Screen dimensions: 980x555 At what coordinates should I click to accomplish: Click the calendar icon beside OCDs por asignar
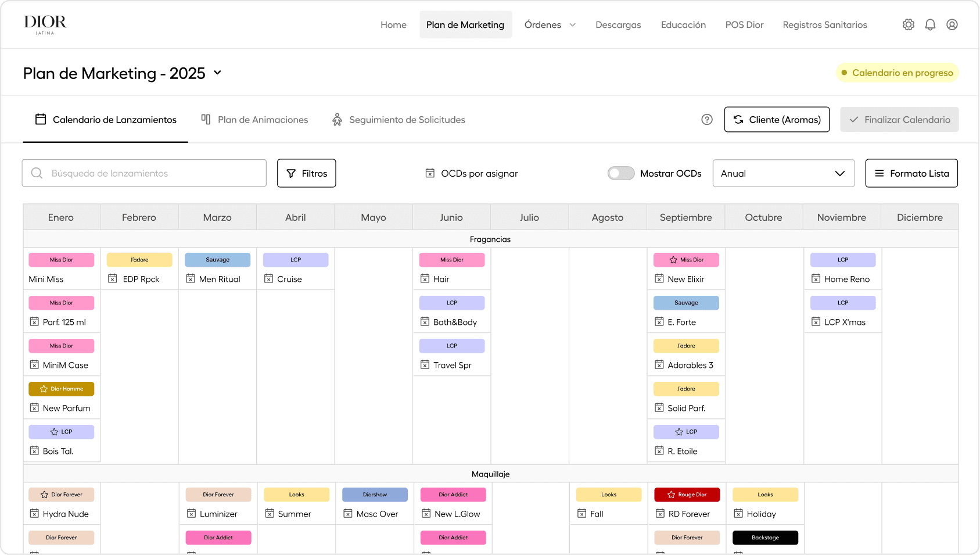click(x=430, y=173)
